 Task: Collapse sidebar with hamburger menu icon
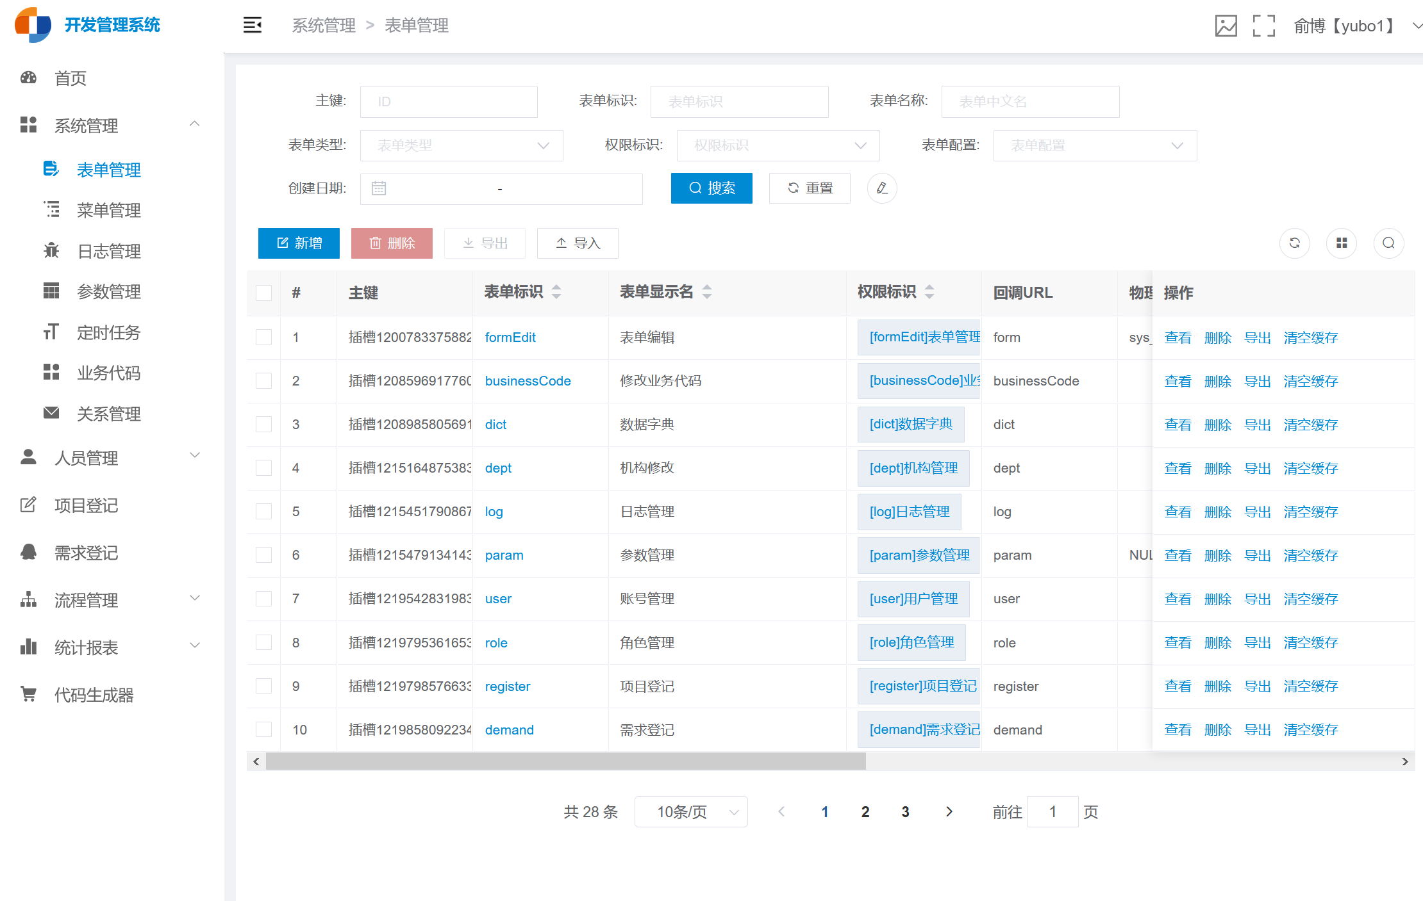[x=253, y=25]
